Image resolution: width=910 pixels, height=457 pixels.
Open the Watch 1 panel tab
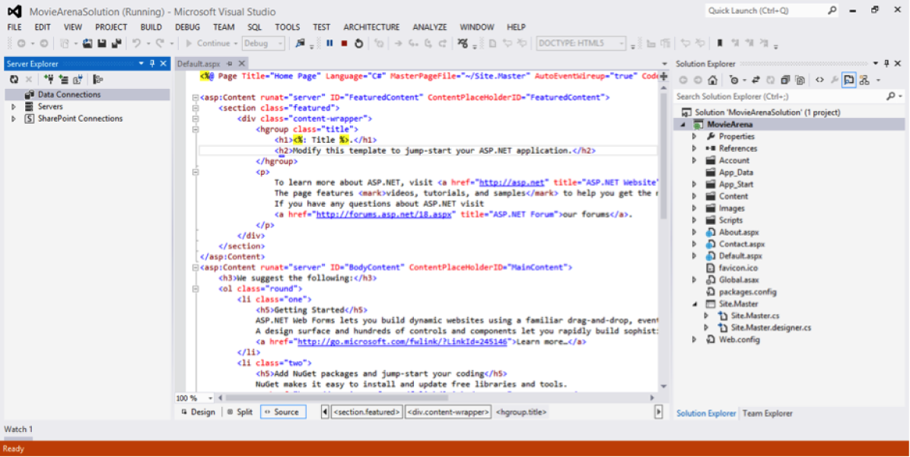18,429
